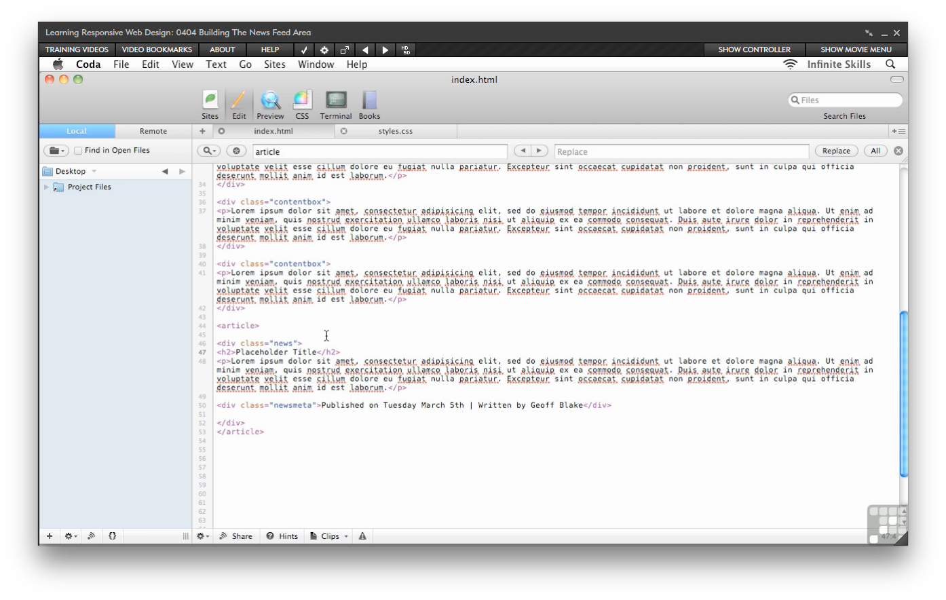
Task: Expand the Project Files folder
Action: tap(46, 187)
